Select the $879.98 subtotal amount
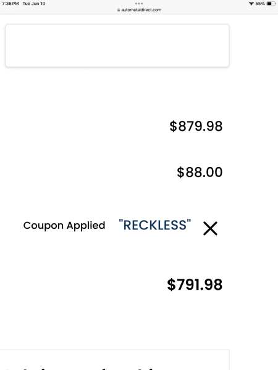The width and height of the screenshot is (278, 370). coord(196,126)
